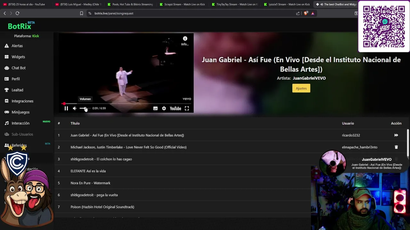Open the Integraciones sidebar section
This screenshot has height=230, width=410.
(x=22, y=101)
